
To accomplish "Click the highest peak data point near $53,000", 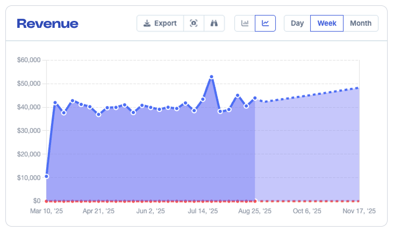I will click(x=211, y=77).
